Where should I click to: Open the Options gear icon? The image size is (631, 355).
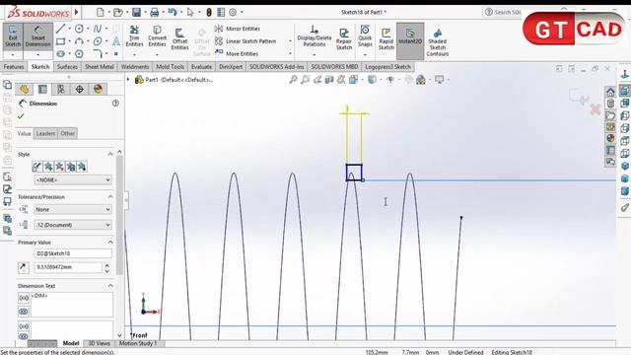tap(233, 13)
